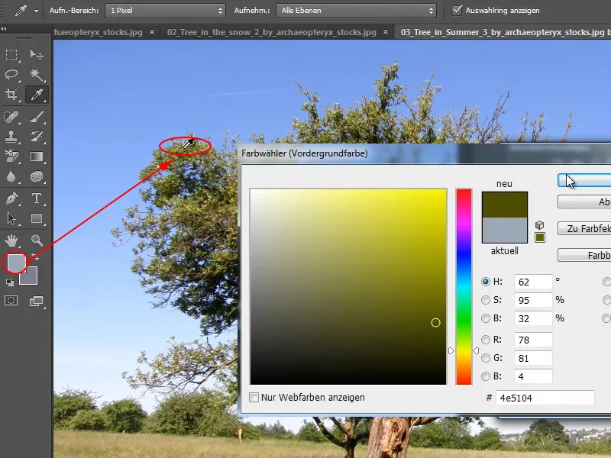
Task: Select the Clone Stamp tool
Action: click(x=11, y=137)
